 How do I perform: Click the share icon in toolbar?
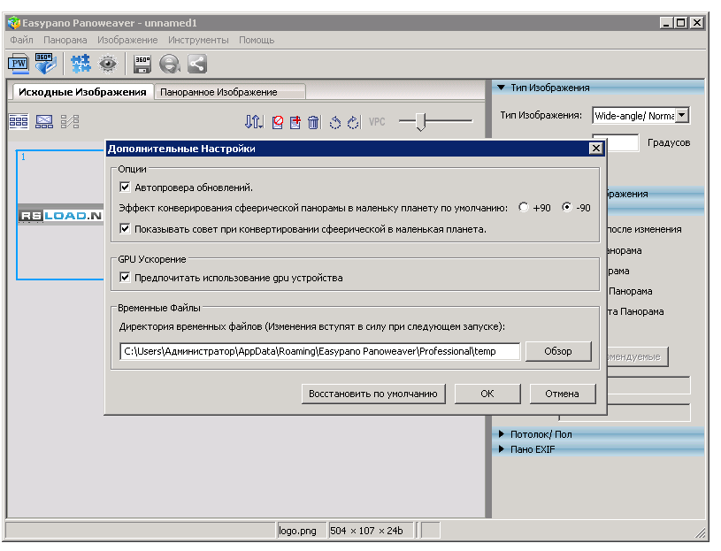point(197,64)
